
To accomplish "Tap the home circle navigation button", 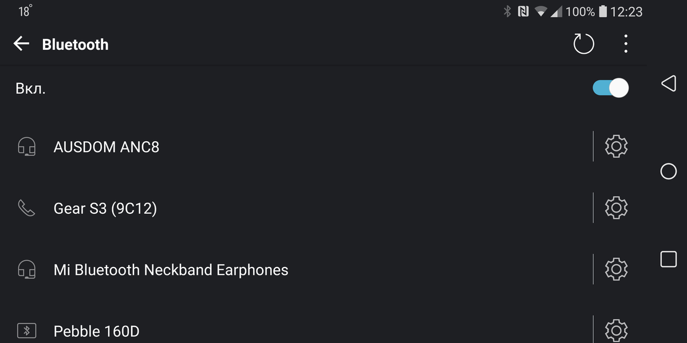I will (x=669, y=170).
